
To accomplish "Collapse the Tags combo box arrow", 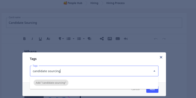I will point(154,71).
